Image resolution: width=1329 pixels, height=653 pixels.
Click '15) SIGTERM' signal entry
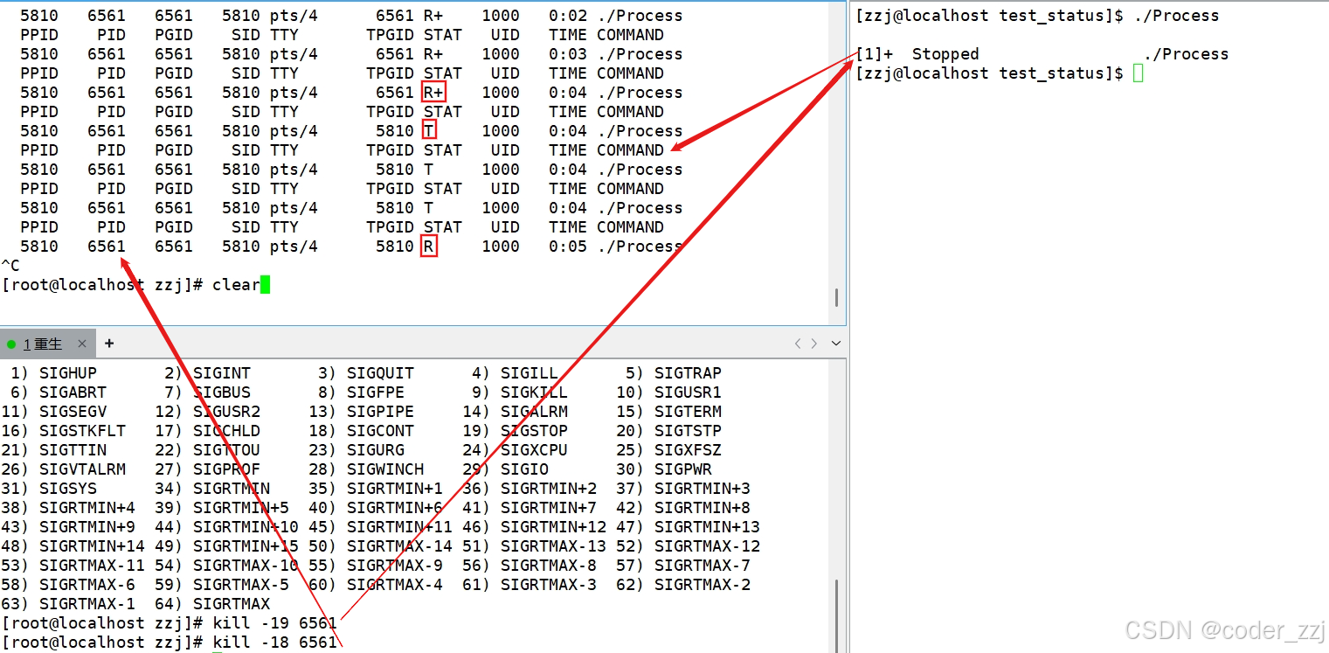[x=668, y=412]
